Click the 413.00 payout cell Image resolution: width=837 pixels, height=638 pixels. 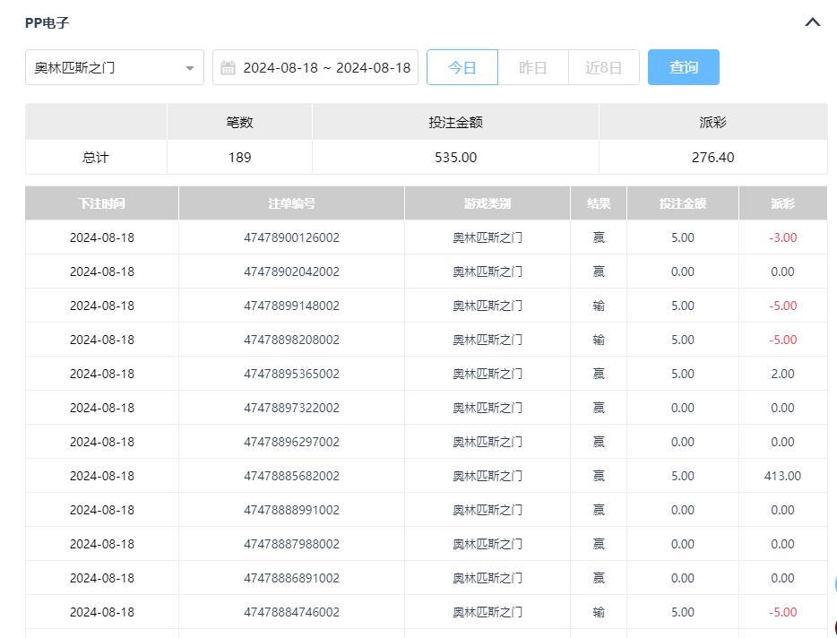[x=782, y=476]
